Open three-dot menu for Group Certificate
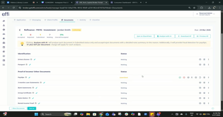This screenshot has width=223, height=117. (x=209, y=93)
